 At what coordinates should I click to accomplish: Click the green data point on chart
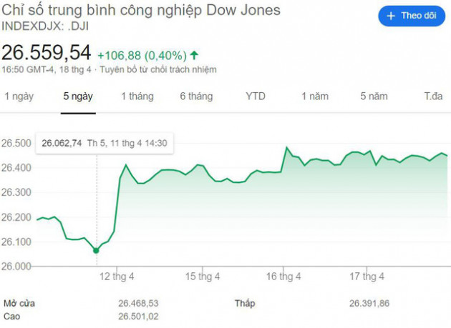point(96,250)
